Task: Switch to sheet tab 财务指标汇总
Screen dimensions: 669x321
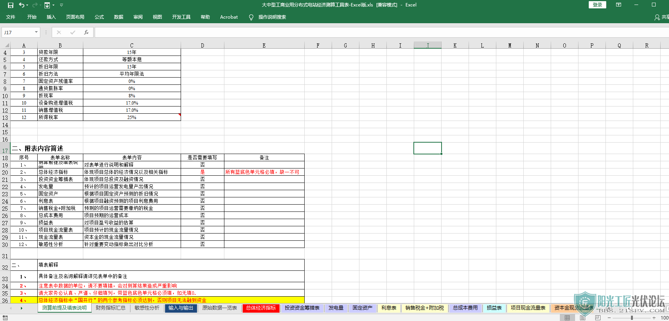Action: click(111, 308)
